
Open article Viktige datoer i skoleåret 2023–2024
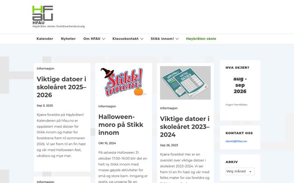point(185,126)
